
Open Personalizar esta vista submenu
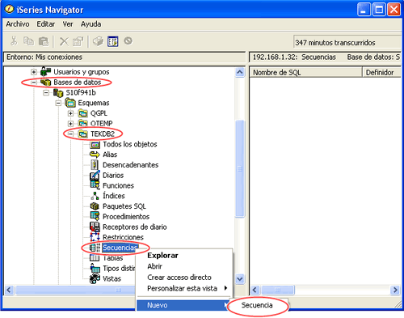(184, 288)
